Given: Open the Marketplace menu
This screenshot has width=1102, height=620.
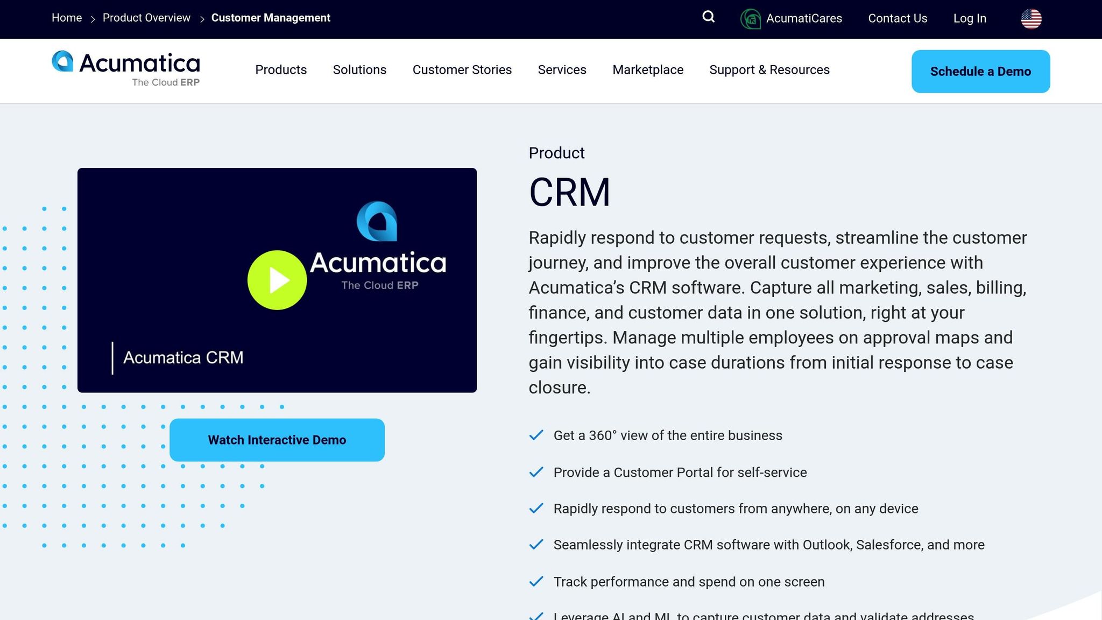Looking at the screenshot, I should pyautogui.click(x=648, y=70).
